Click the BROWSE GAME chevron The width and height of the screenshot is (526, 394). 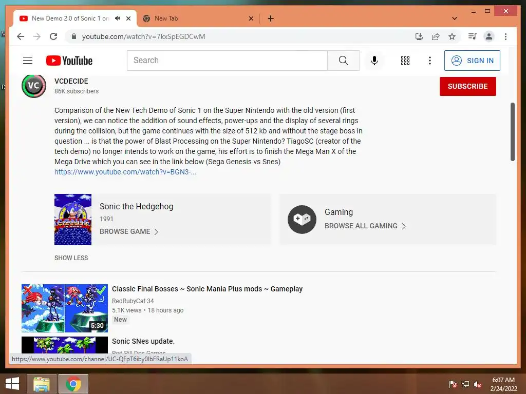[x=156, y=232]
